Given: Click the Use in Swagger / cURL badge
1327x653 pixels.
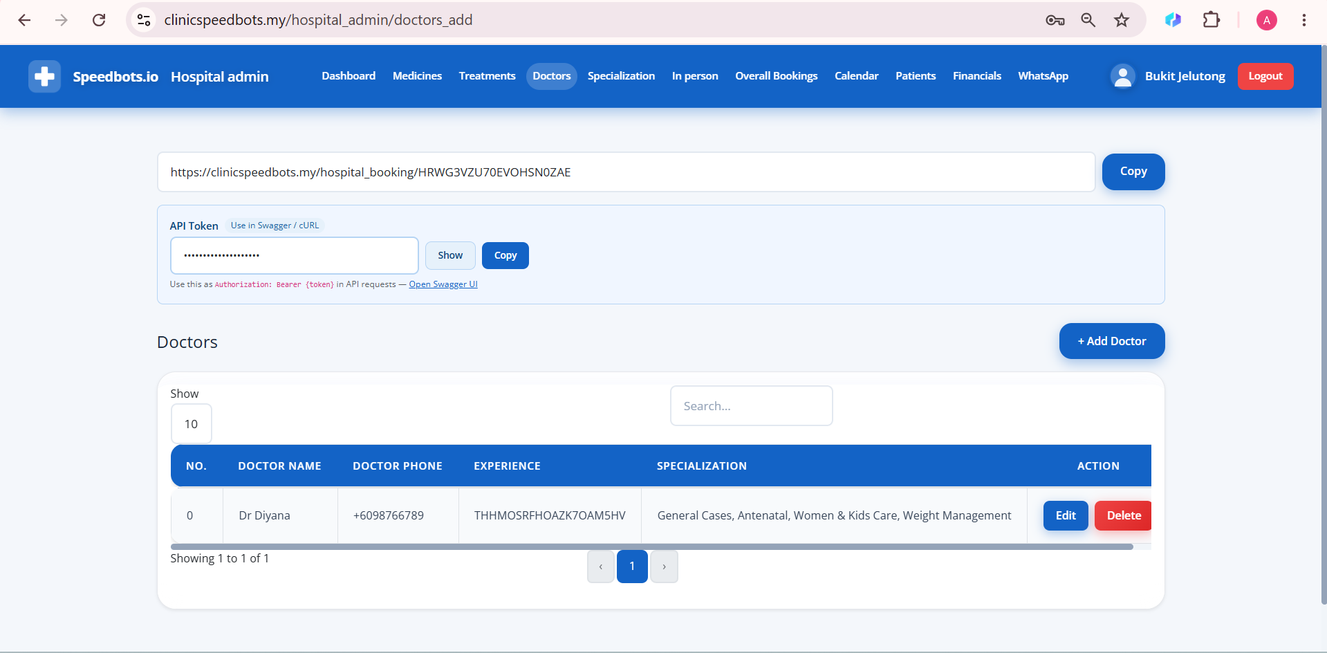Looking at the screenshot, I should click(275, 226).
